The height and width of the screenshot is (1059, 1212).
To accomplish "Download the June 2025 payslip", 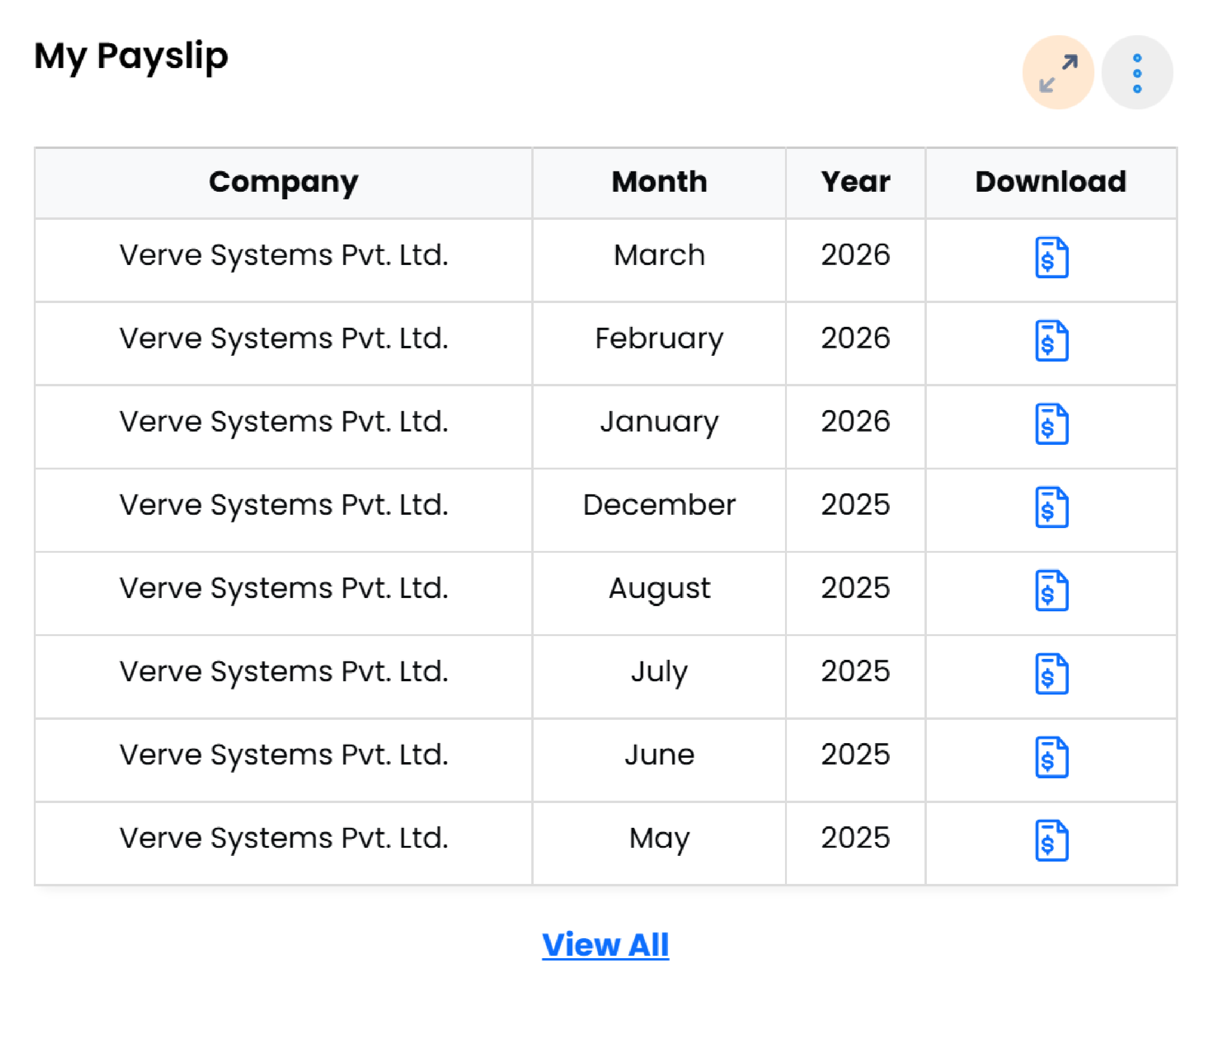I will coord(1051,757).
